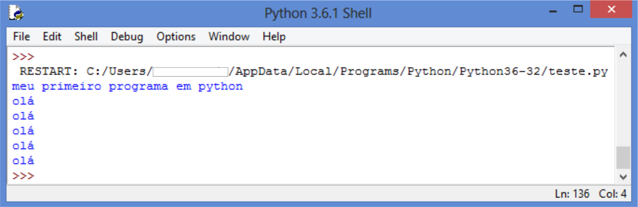Screen dimensions: 638x207
Task: Click the Col: 4 status indicator
Action: 612,194
